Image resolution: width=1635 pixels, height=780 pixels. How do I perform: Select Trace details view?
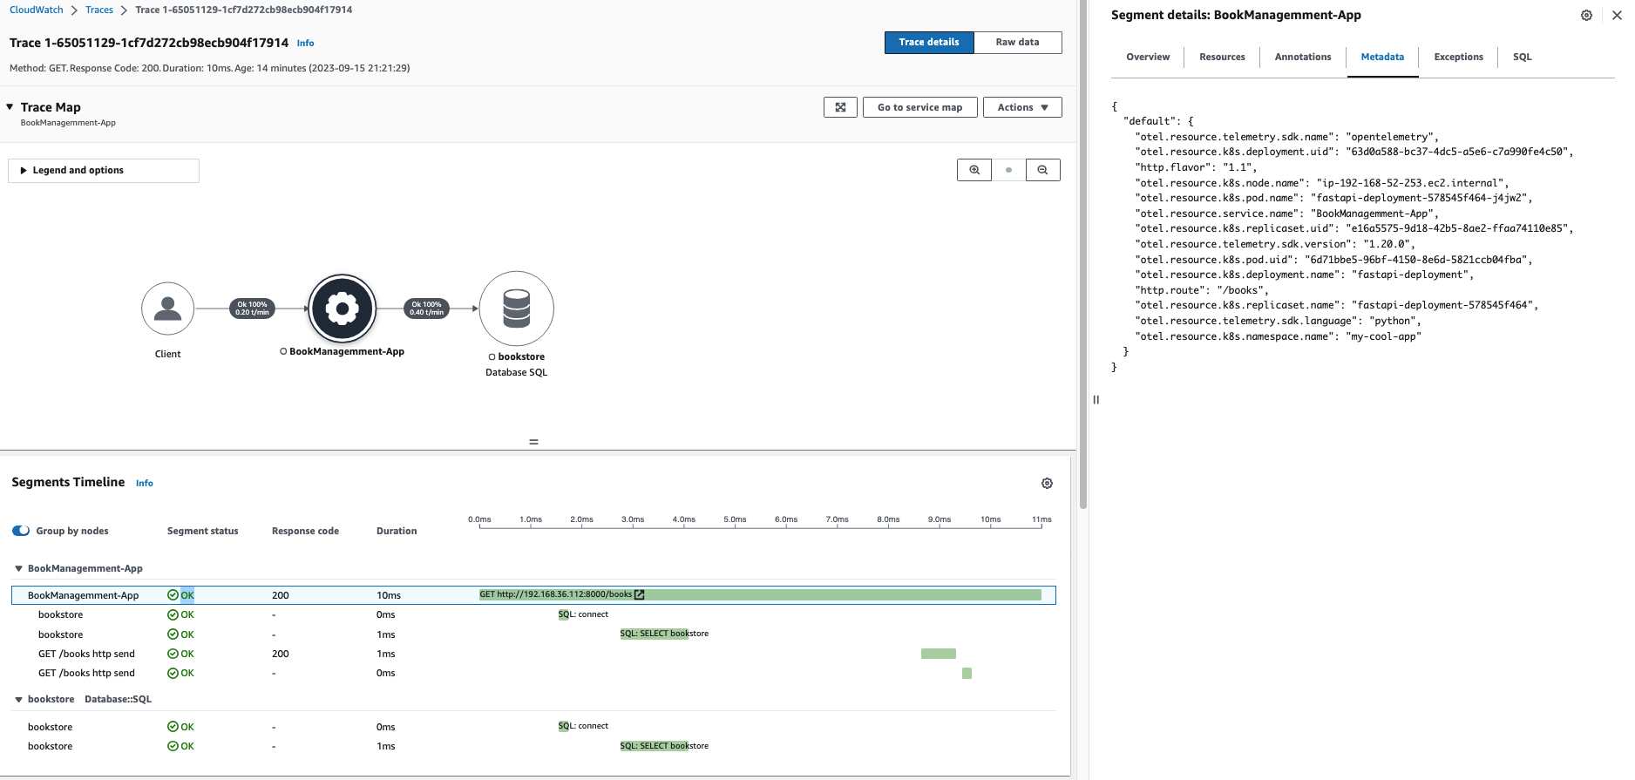[929, 42]
